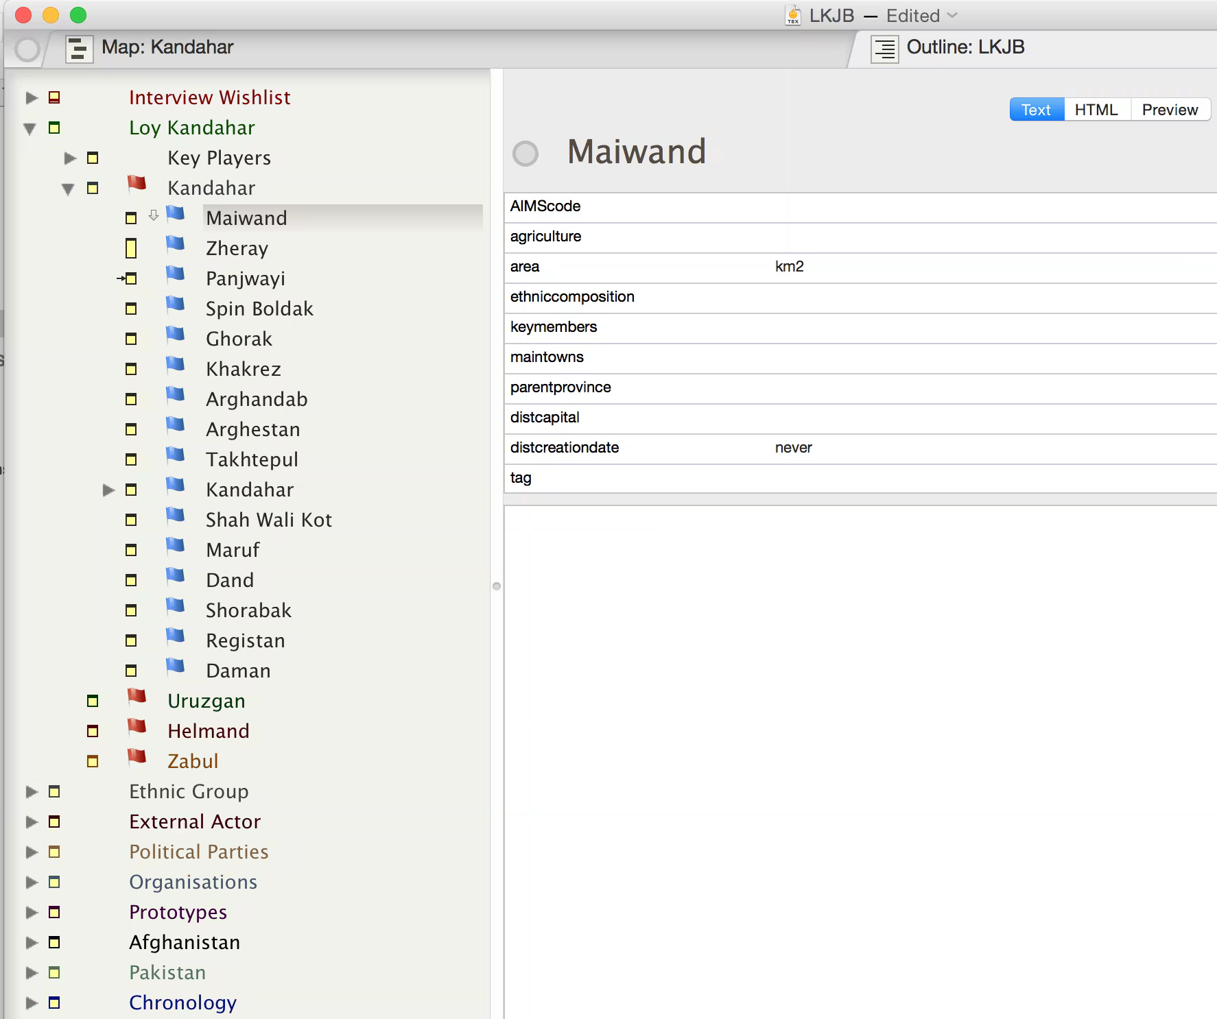
Task: Click the blue flag beside Maiwand
Action: pos(176,214)
